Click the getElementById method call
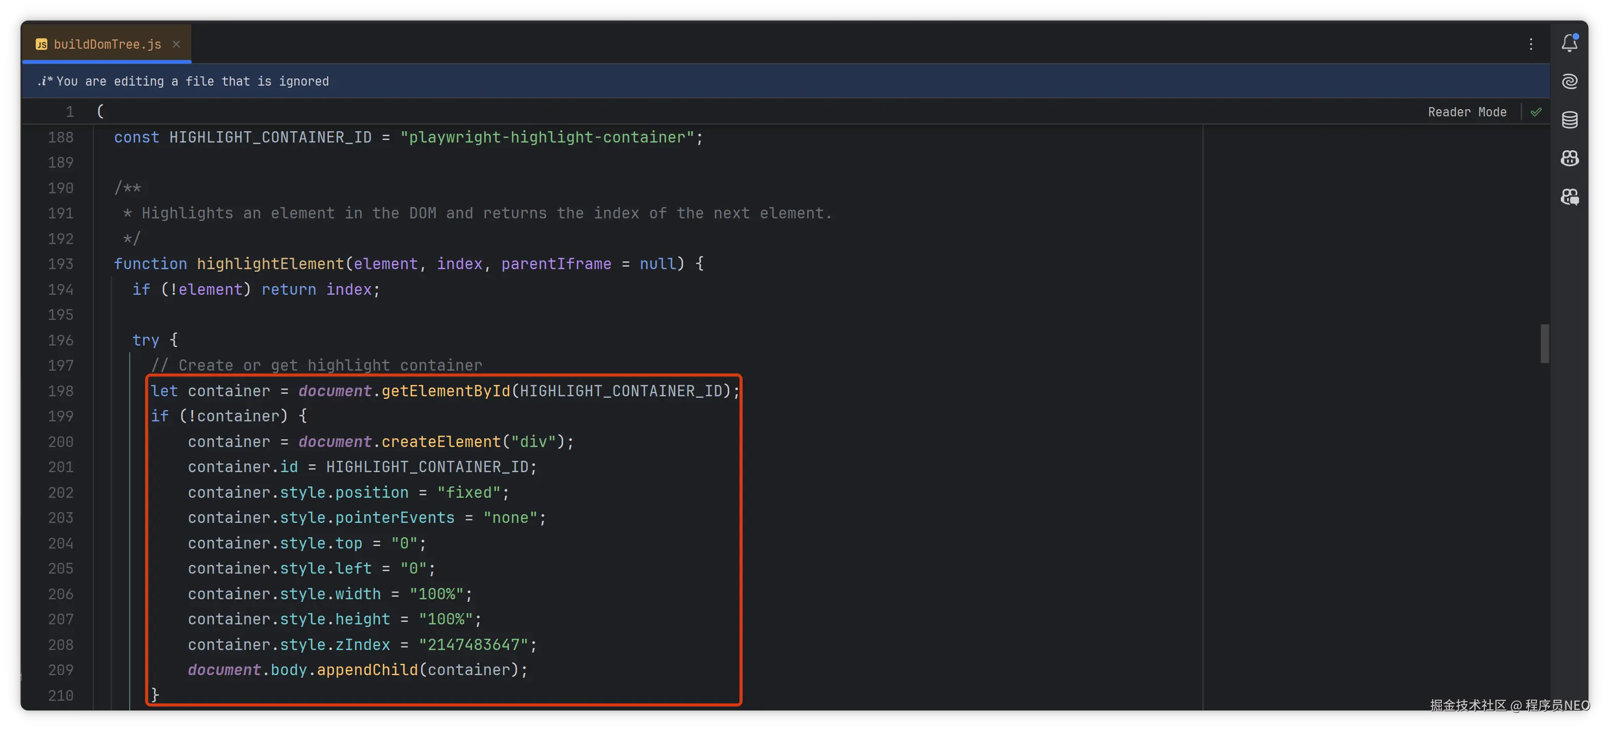This screenshot has width=1609, height=731. (x=445, y=391)
